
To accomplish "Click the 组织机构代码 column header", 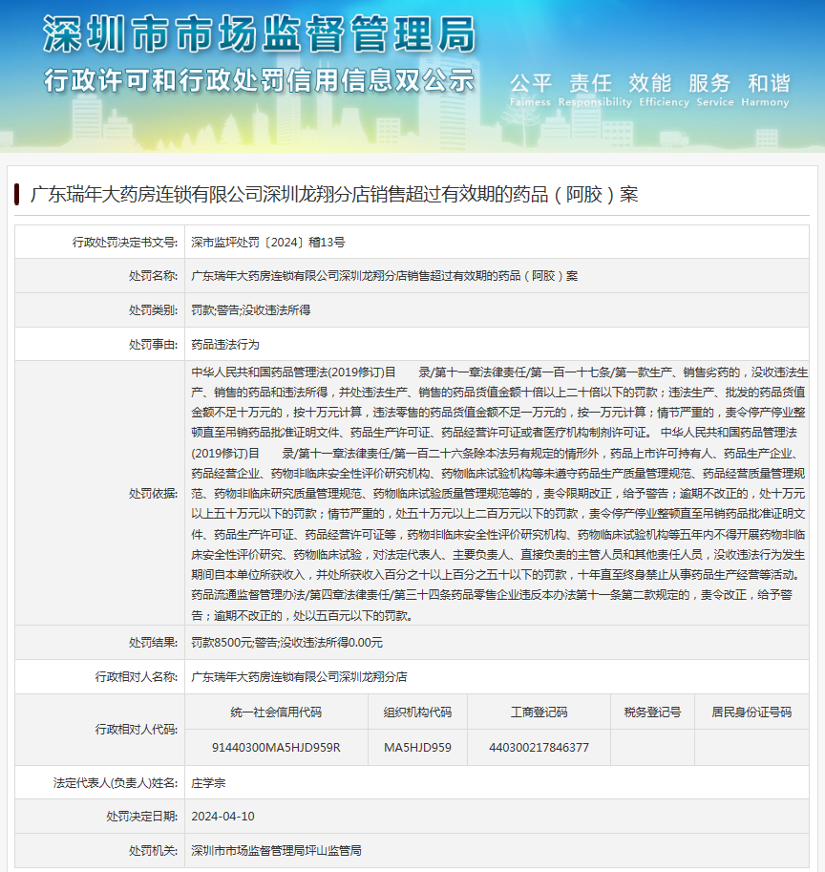I will click(417, 712).
